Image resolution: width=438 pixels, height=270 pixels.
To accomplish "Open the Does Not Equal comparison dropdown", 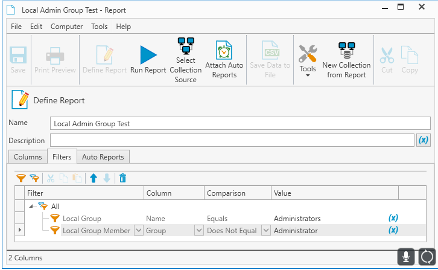I will 265,231.
